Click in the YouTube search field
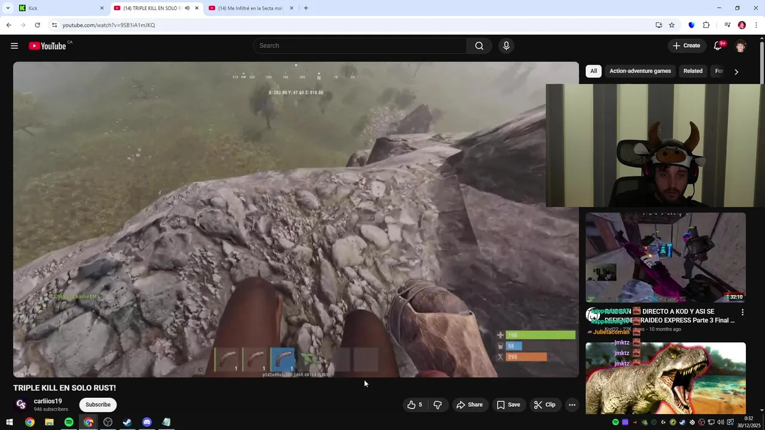Screen dimensions: 765x430 click(x=360, y=46)
